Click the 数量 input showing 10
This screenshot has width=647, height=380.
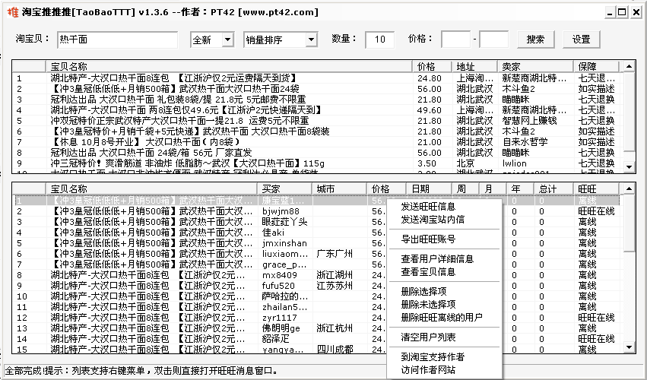pyautogui.click(x=379, y=40)
